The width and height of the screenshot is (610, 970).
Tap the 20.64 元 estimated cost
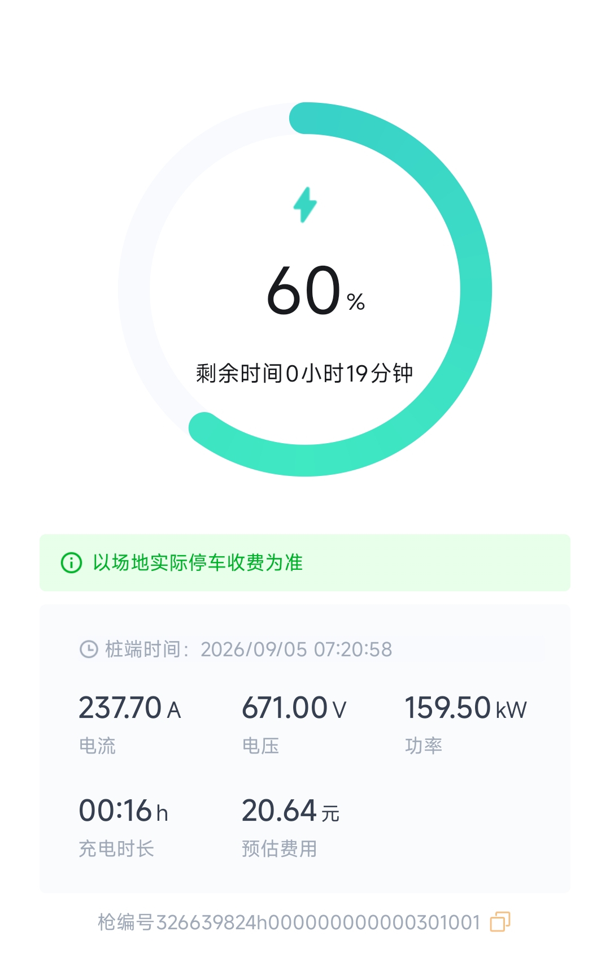click(x=291, y=811)
